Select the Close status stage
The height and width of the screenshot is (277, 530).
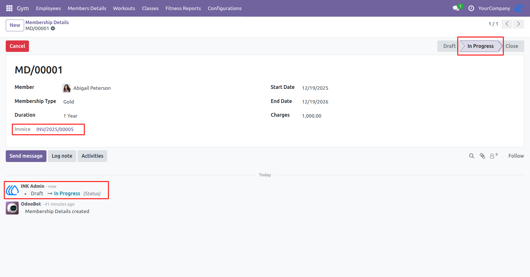pyautogui.click(x=512, y=46)
